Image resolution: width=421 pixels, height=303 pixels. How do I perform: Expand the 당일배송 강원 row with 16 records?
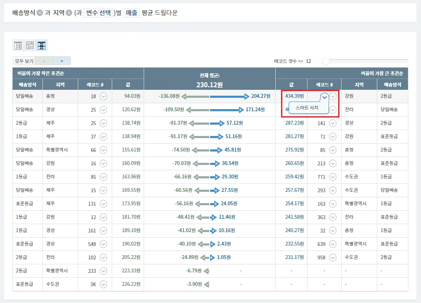coord(103,163)
